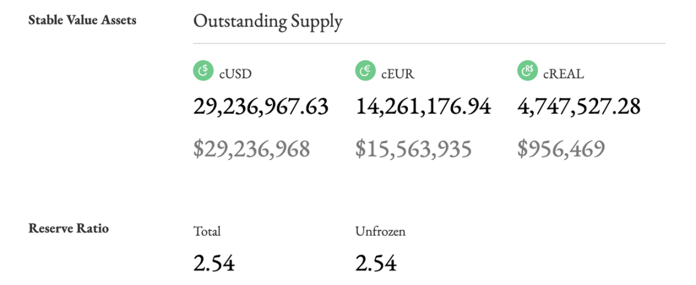The image size is (696, 285).
Task: Click cEUR supply amount 14,261,176.94
Action: (423, 107)
